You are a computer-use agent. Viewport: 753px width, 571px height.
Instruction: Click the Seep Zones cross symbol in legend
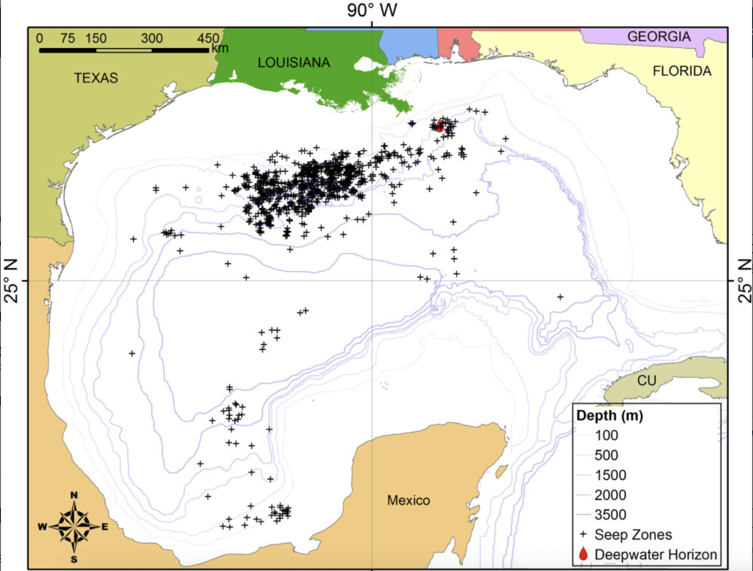pyautogui.click(x=583, y=534)
